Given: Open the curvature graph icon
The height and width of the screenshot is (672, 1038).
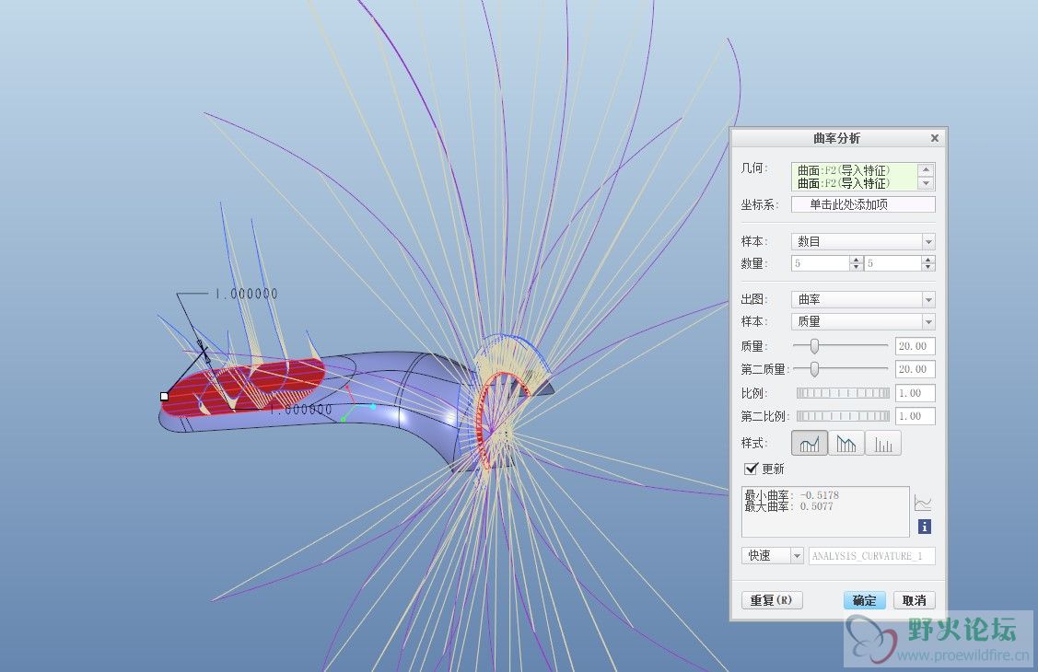Looking at the screenshot, I should coord(923,503).
